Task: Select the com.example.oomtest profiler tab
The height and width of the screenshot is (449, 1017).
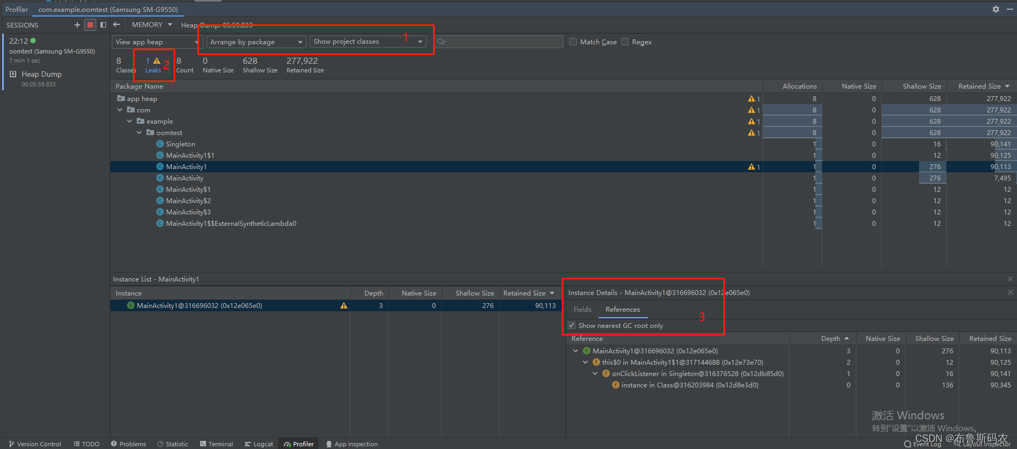Action: (x=108, y=9)
